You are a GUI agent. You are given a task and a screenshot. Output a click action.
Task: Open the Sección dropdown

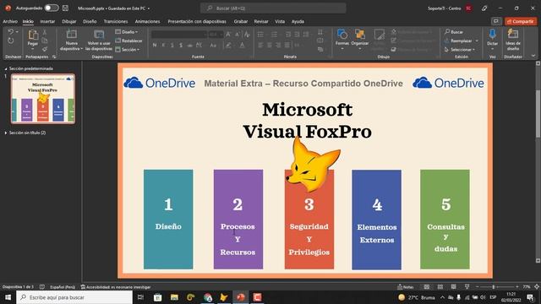[x=128, y=50]
